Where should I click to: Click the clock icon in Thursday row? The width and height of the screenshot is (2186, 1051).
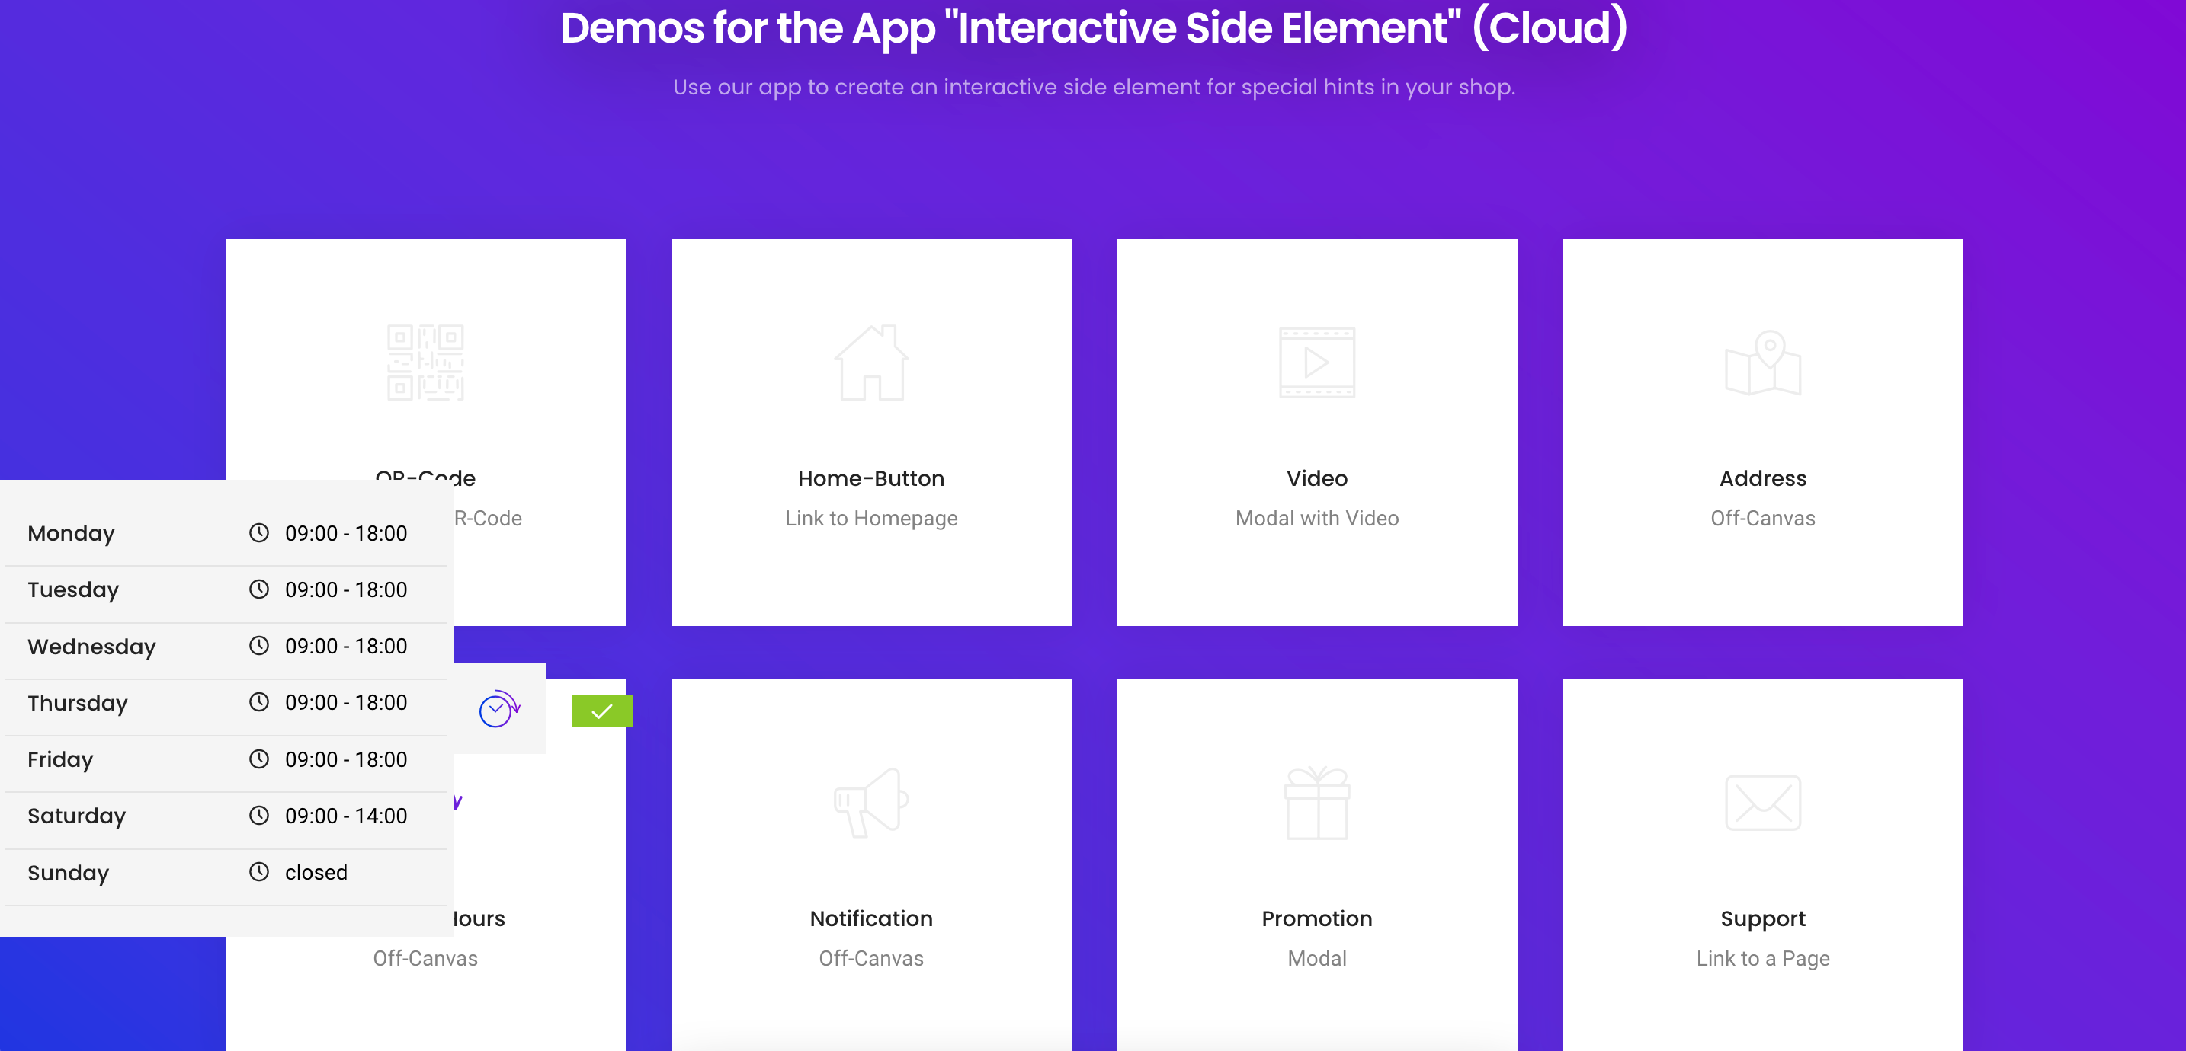tap(259, 701)
